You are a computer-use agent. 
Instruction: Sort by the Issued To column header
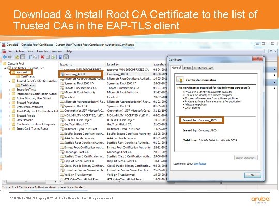(x=82, y=64)
